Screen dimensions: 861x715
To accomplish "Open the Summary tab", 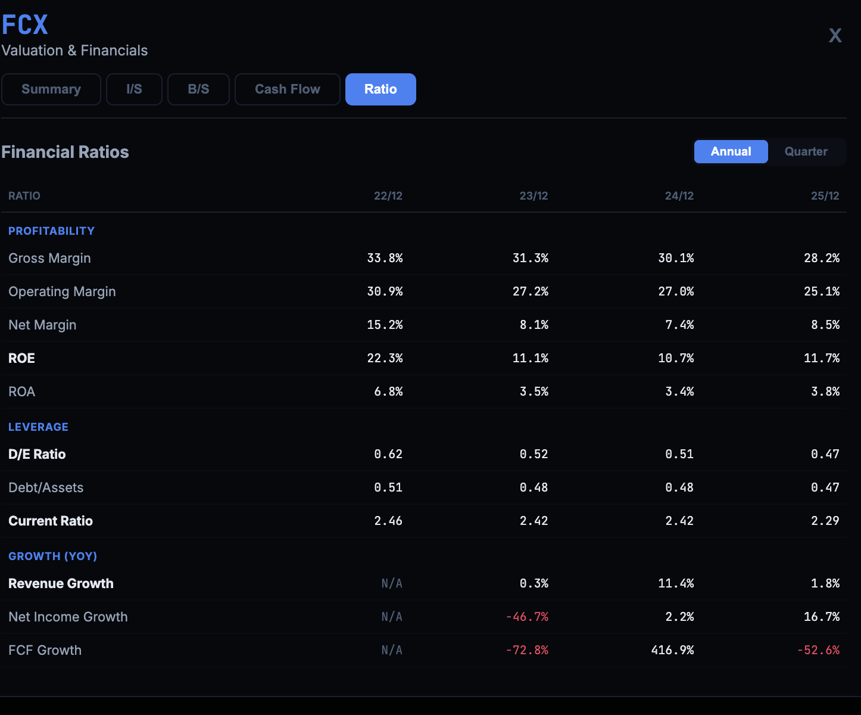I will (x=51, y=89).
